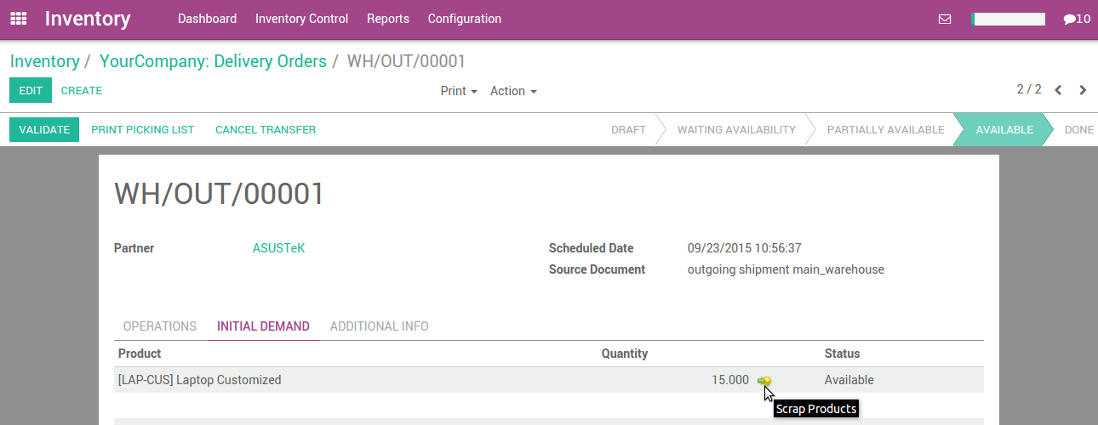Select the Done status stage

(1078, 130)
